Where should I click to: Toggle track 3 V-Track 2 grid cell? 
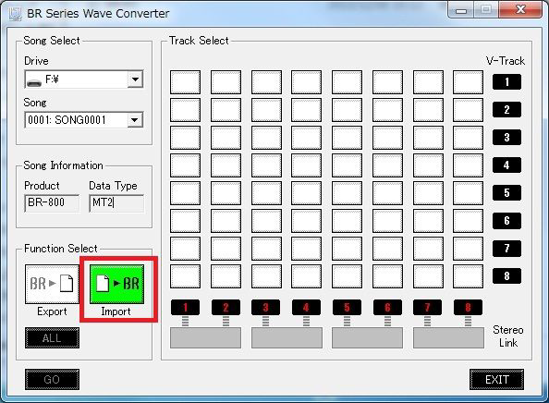click(266, 110)
